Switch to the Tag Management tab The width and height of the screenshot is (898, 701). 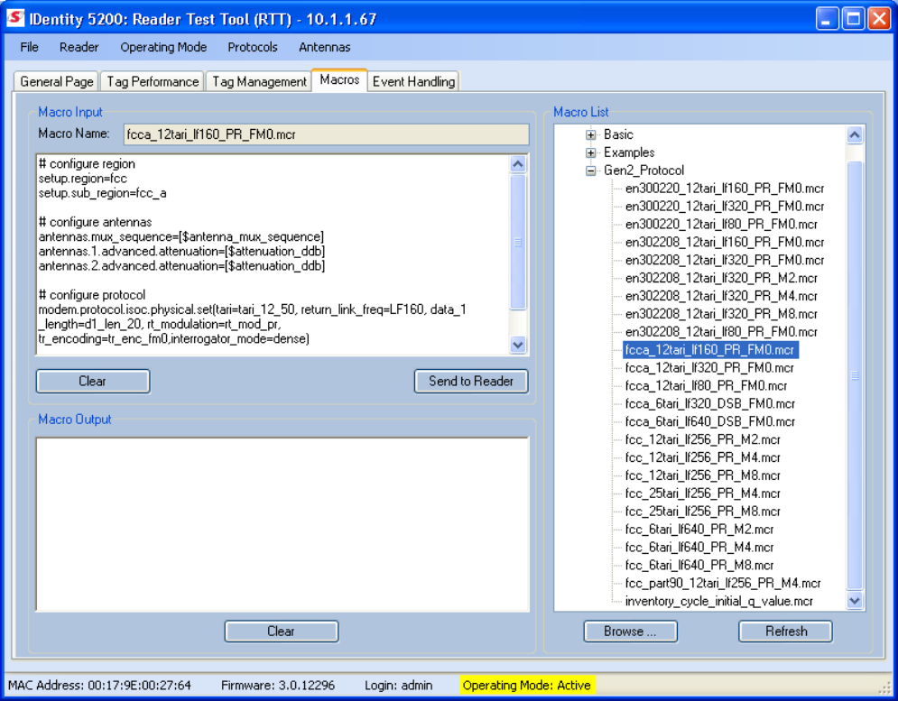(x=259, y=81)
